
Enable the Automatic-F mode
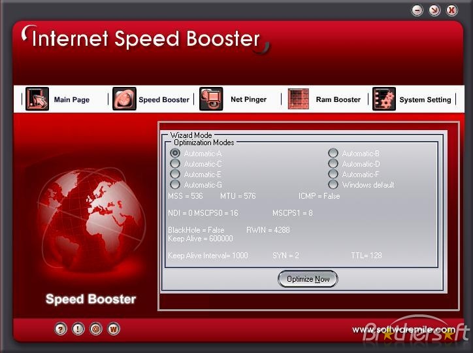tap(333, 174)
